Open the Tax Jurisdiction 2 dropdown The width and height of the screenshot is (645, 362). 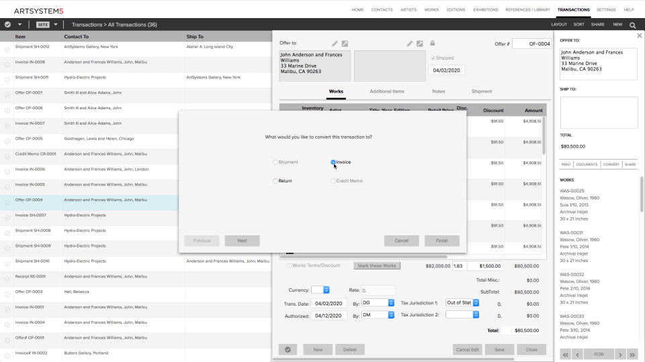pyautogui.click(x=462, y=314)
